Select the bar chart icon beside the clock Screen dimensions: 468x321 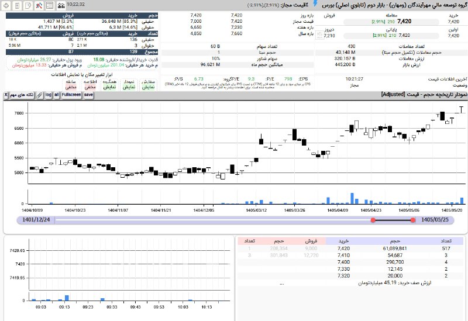tap(61, 5)
